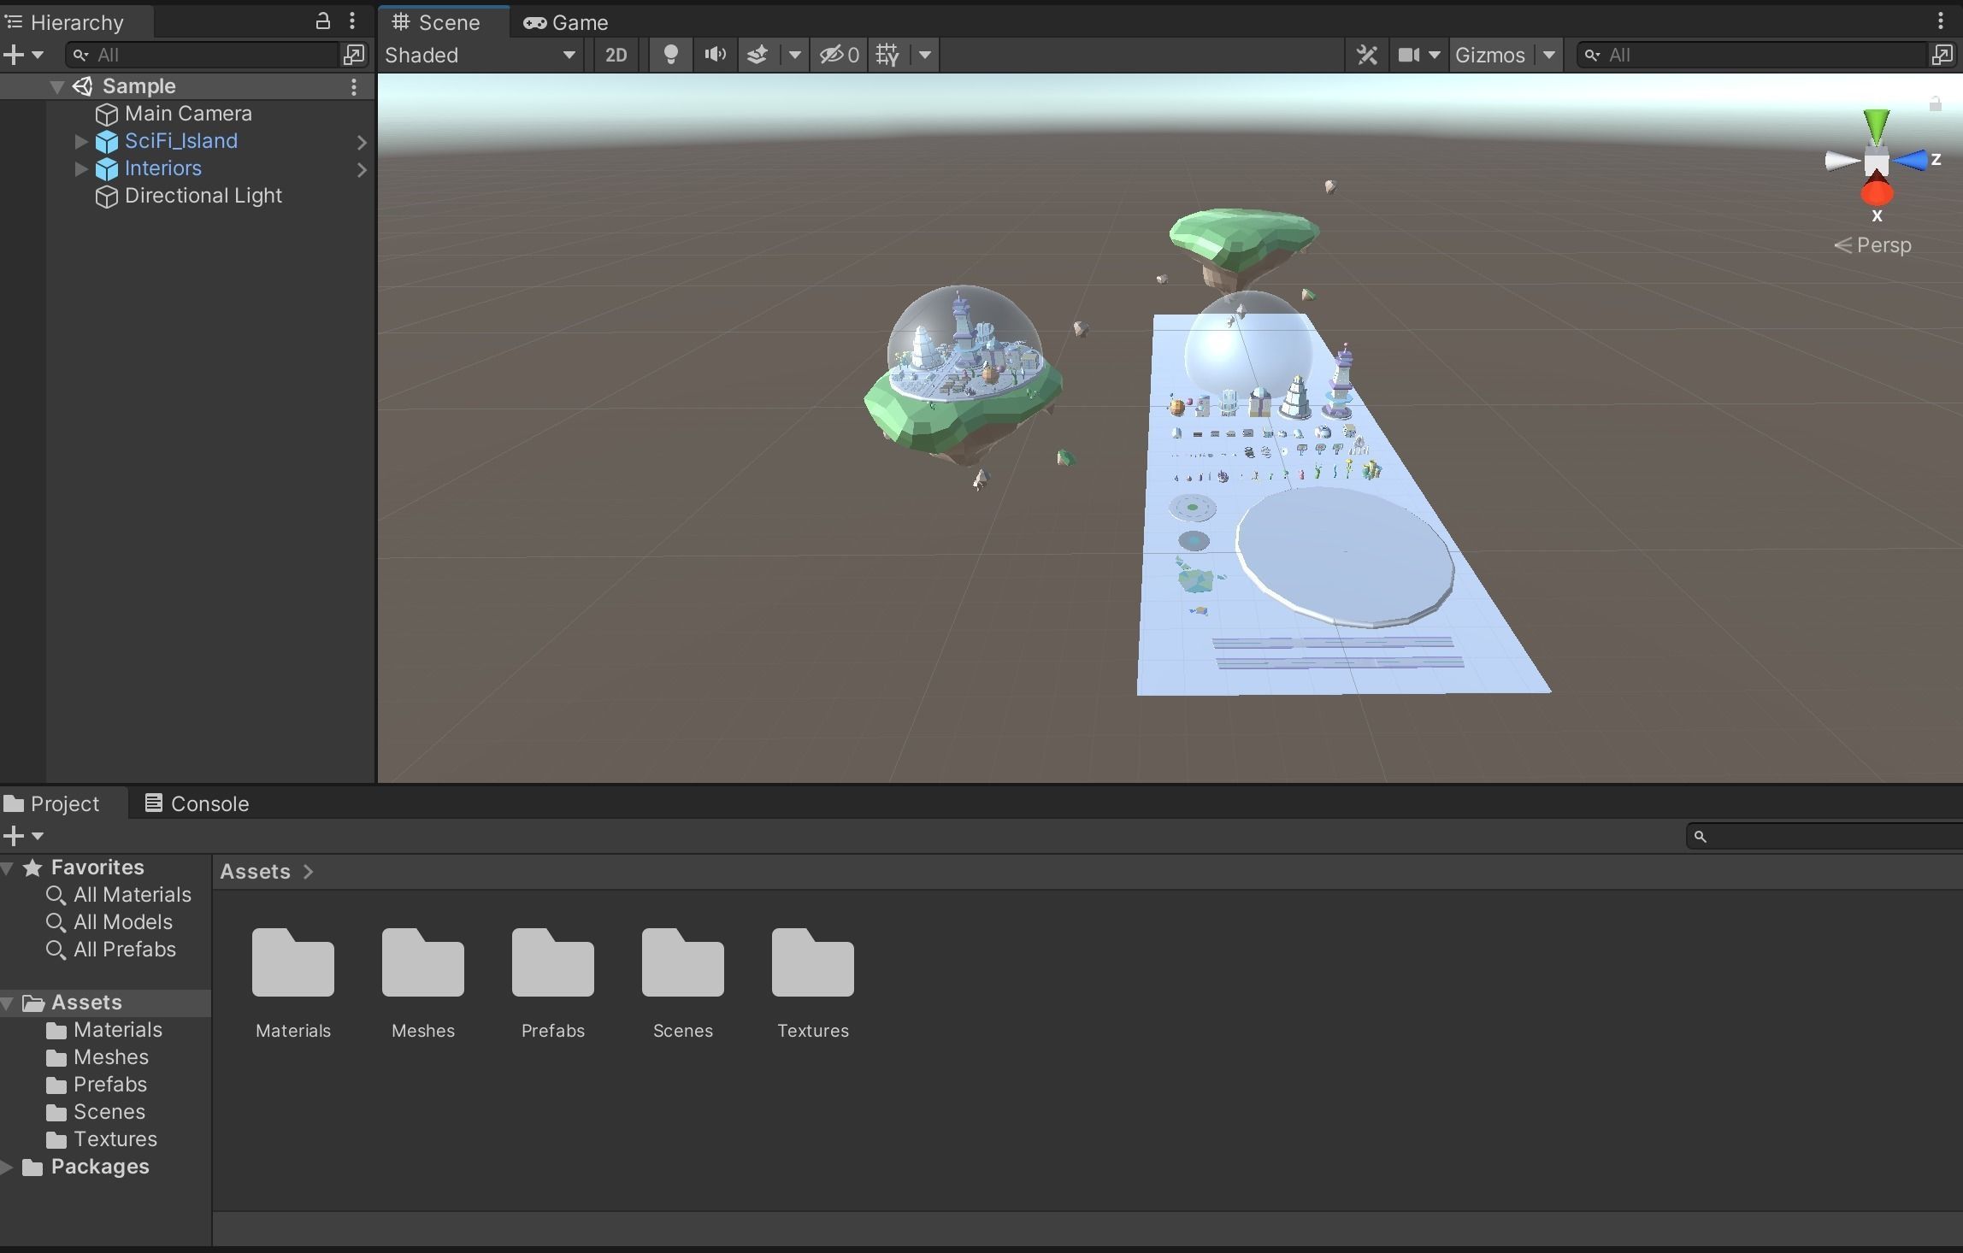Open Sample scene three-dot options menu
The width and height of the screenshot is (1963, 1253).
click(354, 86)
